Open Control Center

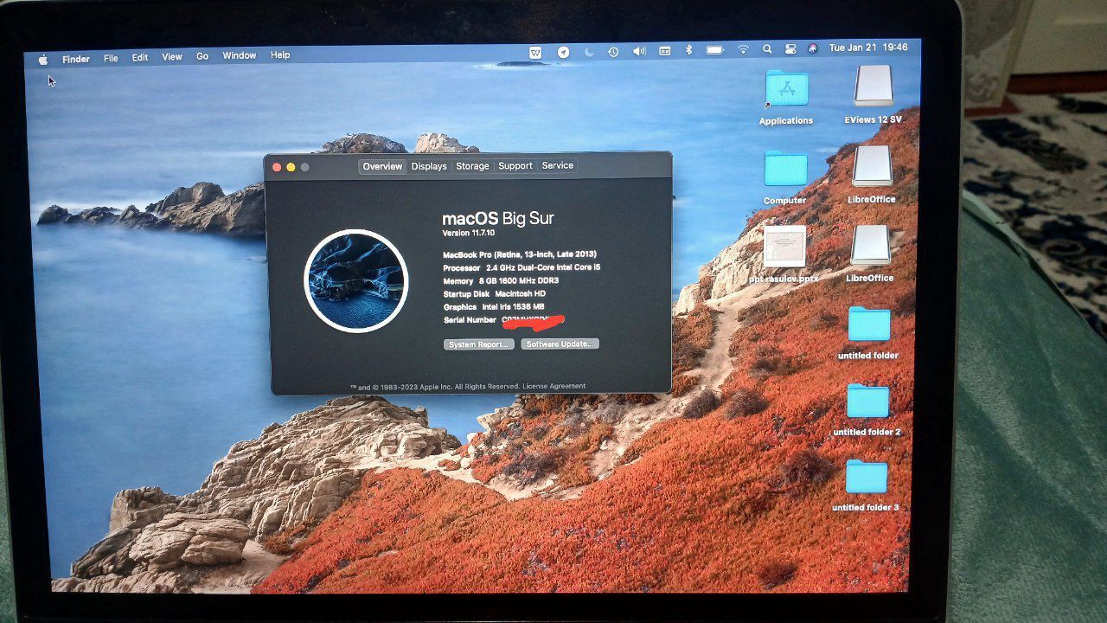point(790,48)
